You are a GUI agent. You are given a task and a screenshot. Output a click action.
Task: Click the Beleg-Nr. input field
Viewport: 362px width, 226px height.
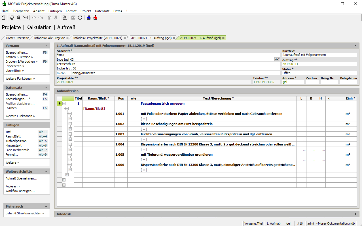coord(329,82)
